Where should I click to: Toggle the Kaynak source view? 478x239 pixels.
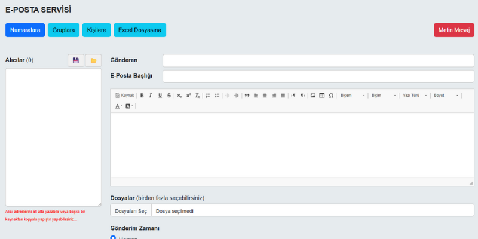[x=125, y=96]
